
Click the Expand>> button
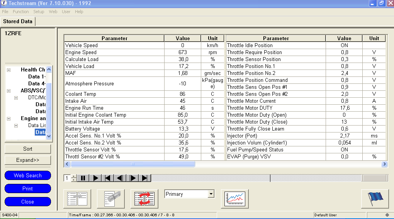click(x=28, y=160)
